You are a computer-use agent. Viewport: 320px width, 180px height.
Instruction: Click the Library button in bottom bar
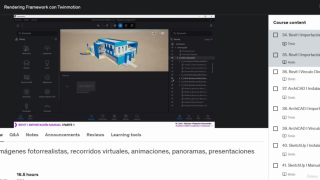[20, 117]
